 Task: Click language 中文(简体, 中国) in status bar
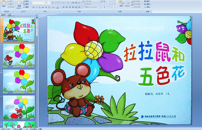pos(36,129)
